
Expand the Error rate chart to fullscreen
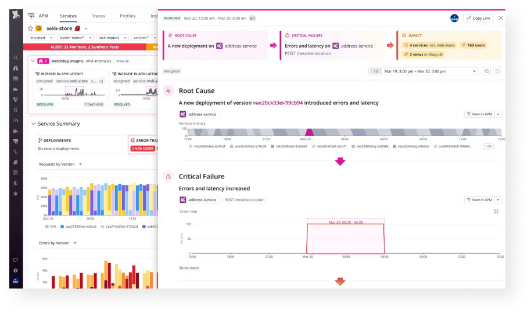coord(496,211)
